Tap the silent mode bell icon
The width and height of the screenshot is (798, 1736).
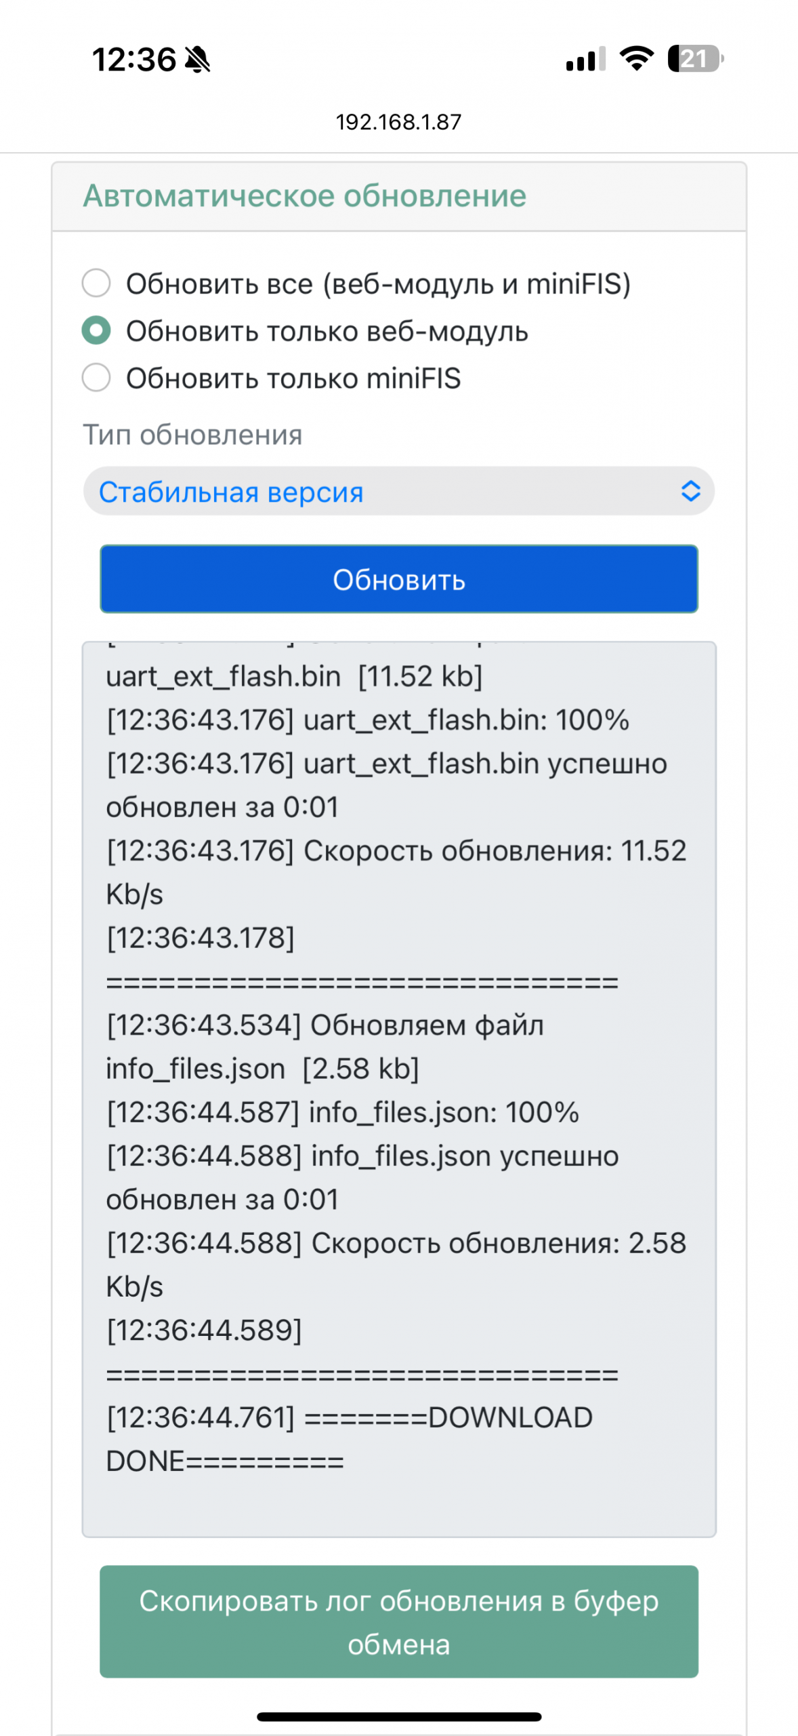pos(198,60)
